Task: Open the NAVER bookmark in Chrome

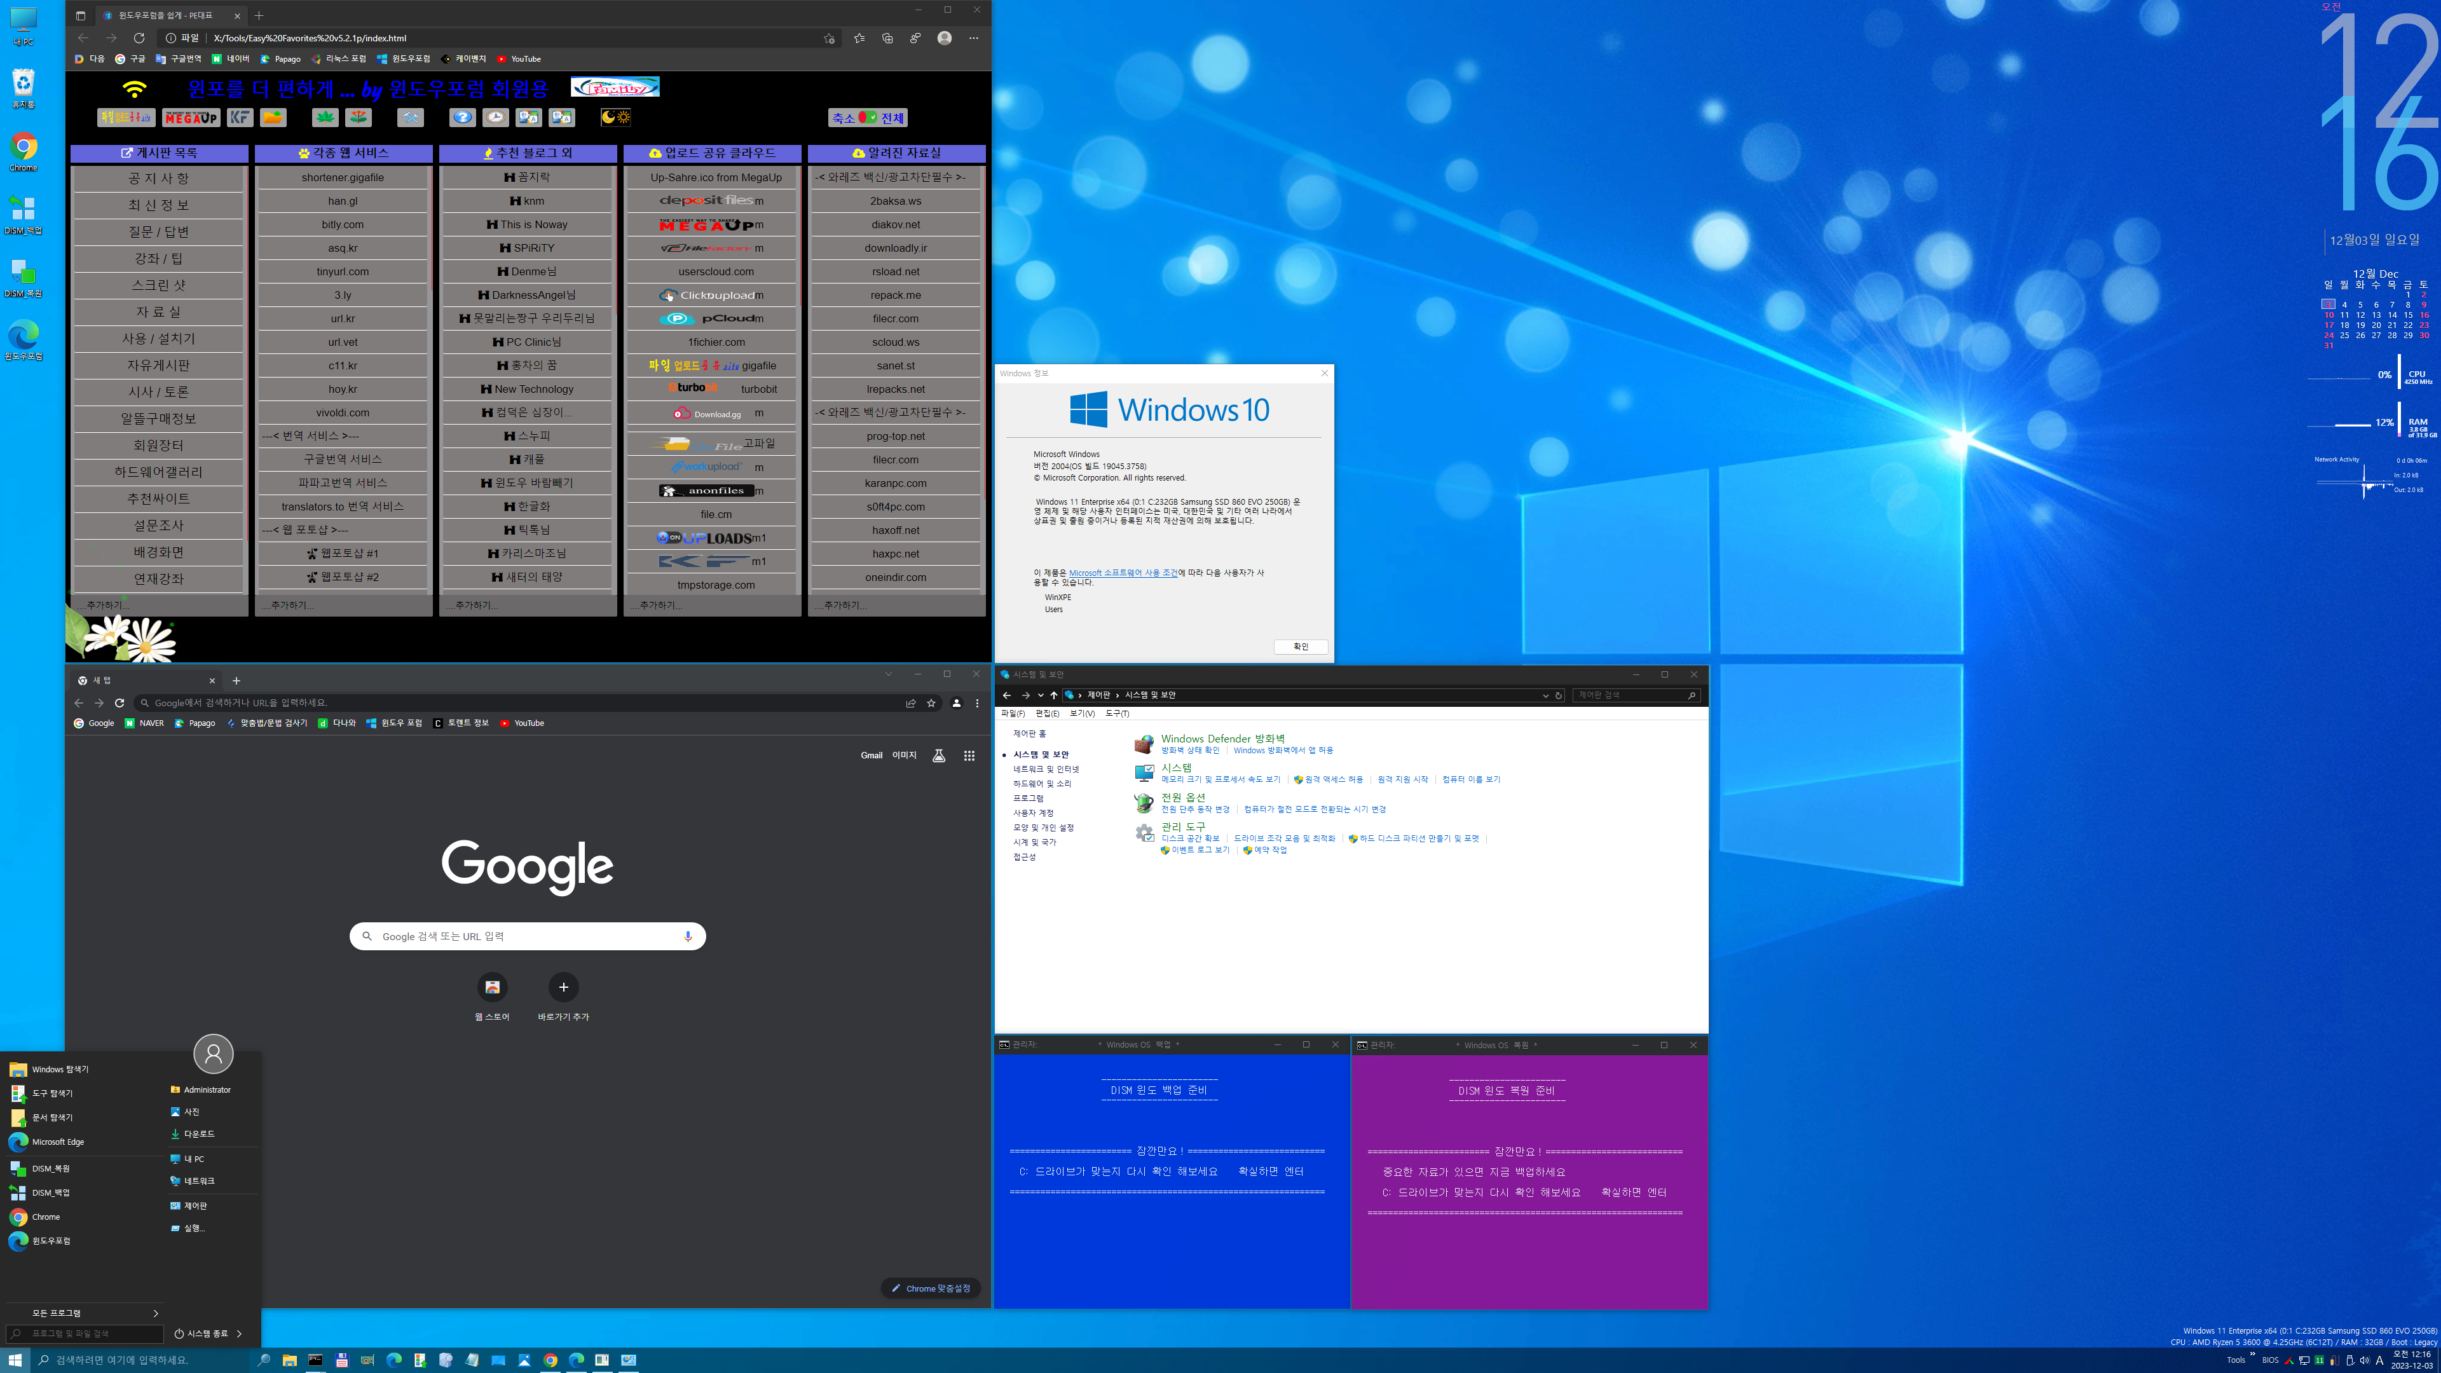Action: point(144,723)
